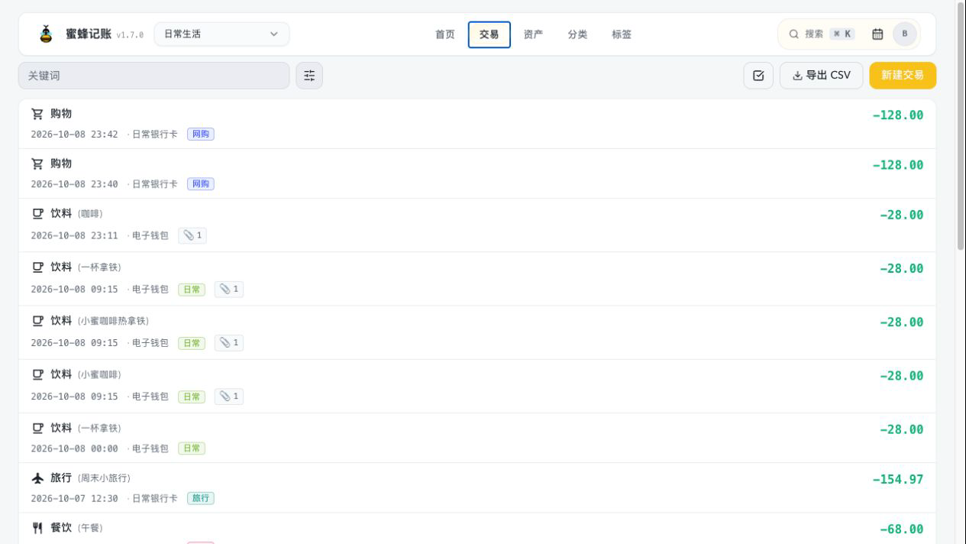The width and height of the screenshot is (966, 544).
Task: Open the 标签 tab
Action: 622,34
